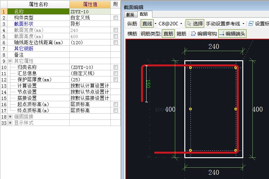Click the 名称 value ZDYX-10 field
The height and width of the screenshot is (179, 269).
[x=90, y=11]
